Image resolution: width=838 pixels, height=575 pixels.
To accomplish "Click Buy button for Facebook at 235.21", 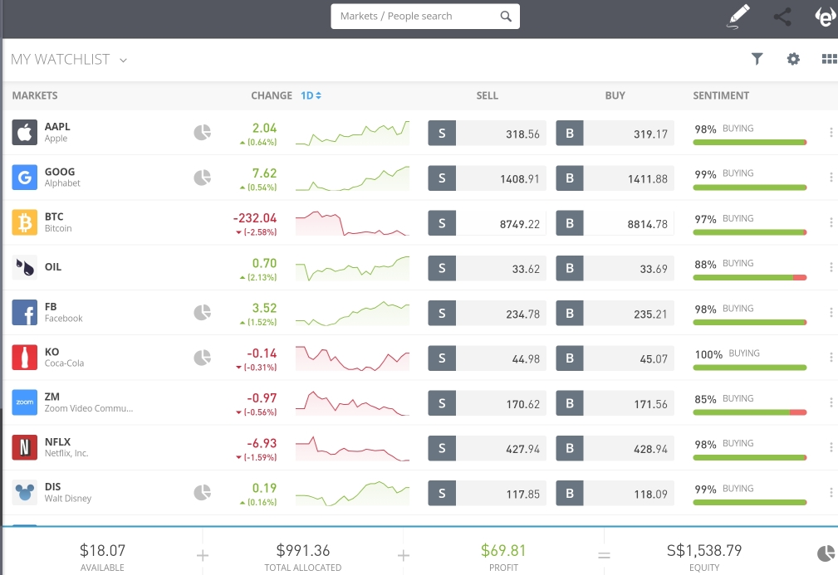I will tap(615, 313).
